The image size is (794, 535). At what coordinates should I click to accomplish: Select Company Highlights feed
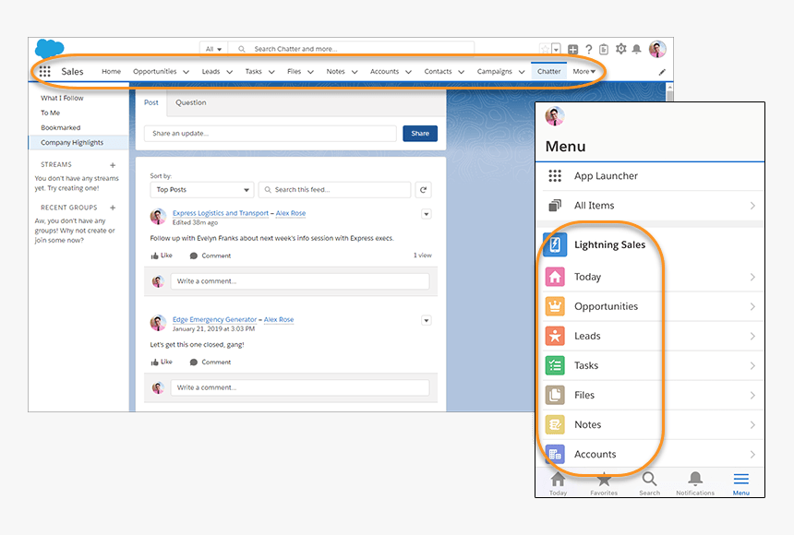click(x=78, y=143)
